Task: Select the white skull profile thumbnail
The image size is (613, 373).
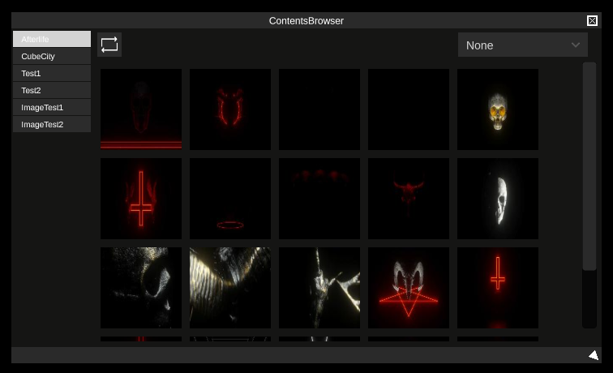Action: [498, 199]
